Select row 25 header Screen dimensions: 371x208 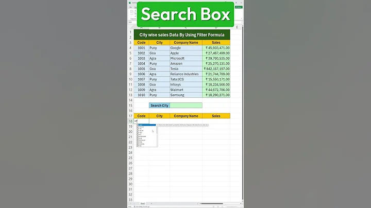130,158
